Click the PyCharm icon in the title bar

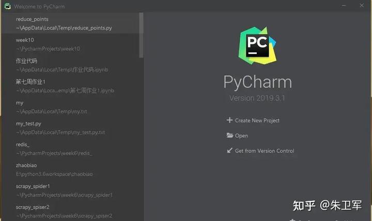coord(8,6)
